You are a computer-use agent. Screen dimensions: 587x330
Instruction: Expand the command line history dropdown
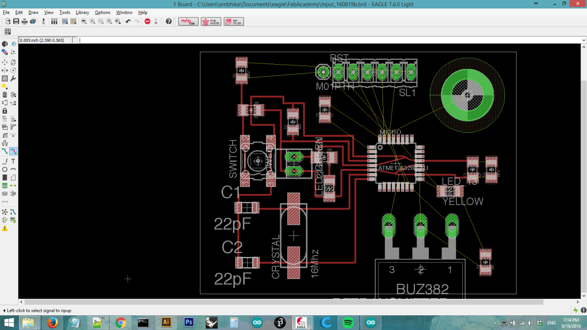[584, 40]
